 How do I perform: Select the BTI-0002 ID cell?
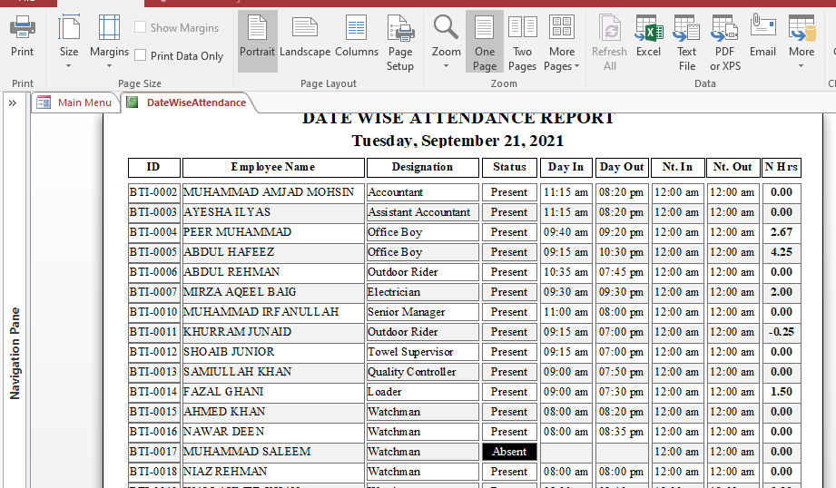(x=153, y=192)
